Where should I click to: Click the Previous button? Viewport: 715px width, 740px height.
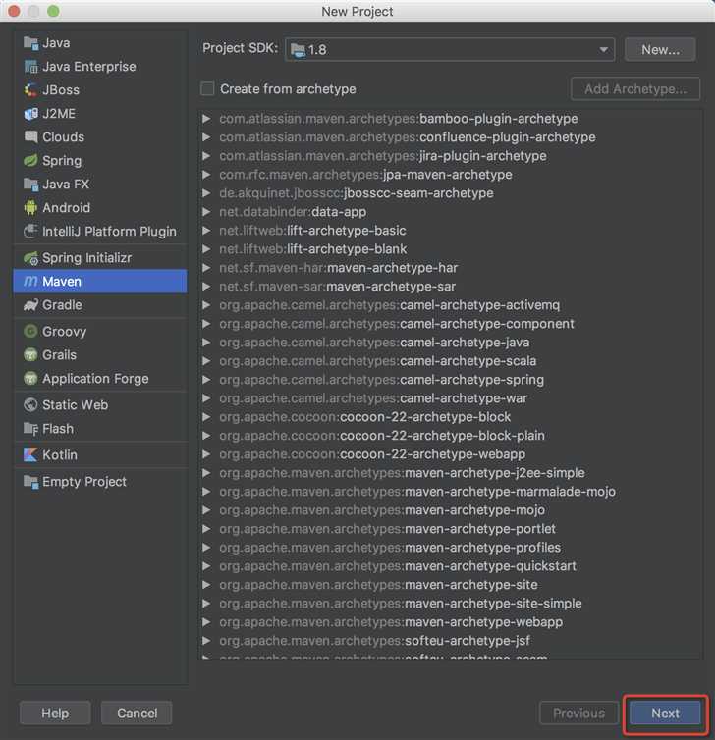[x=578, y=714]
